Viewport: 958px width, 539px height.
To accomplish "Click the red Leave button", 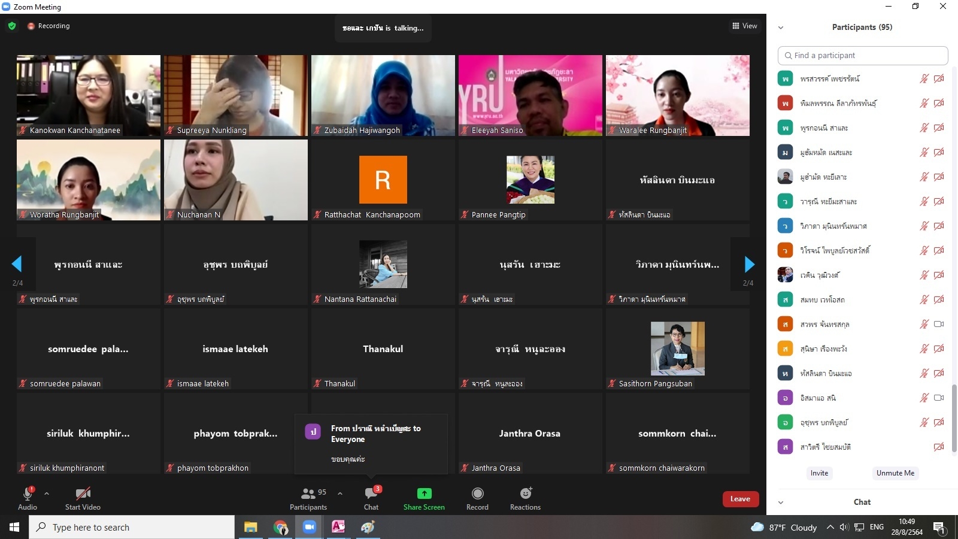I will tap(740, 499).
